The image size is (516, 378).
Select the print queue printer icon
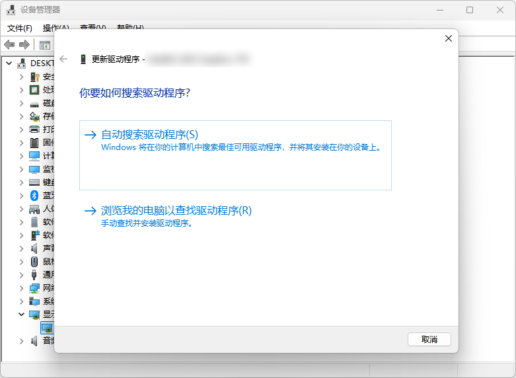coord(34,130)
